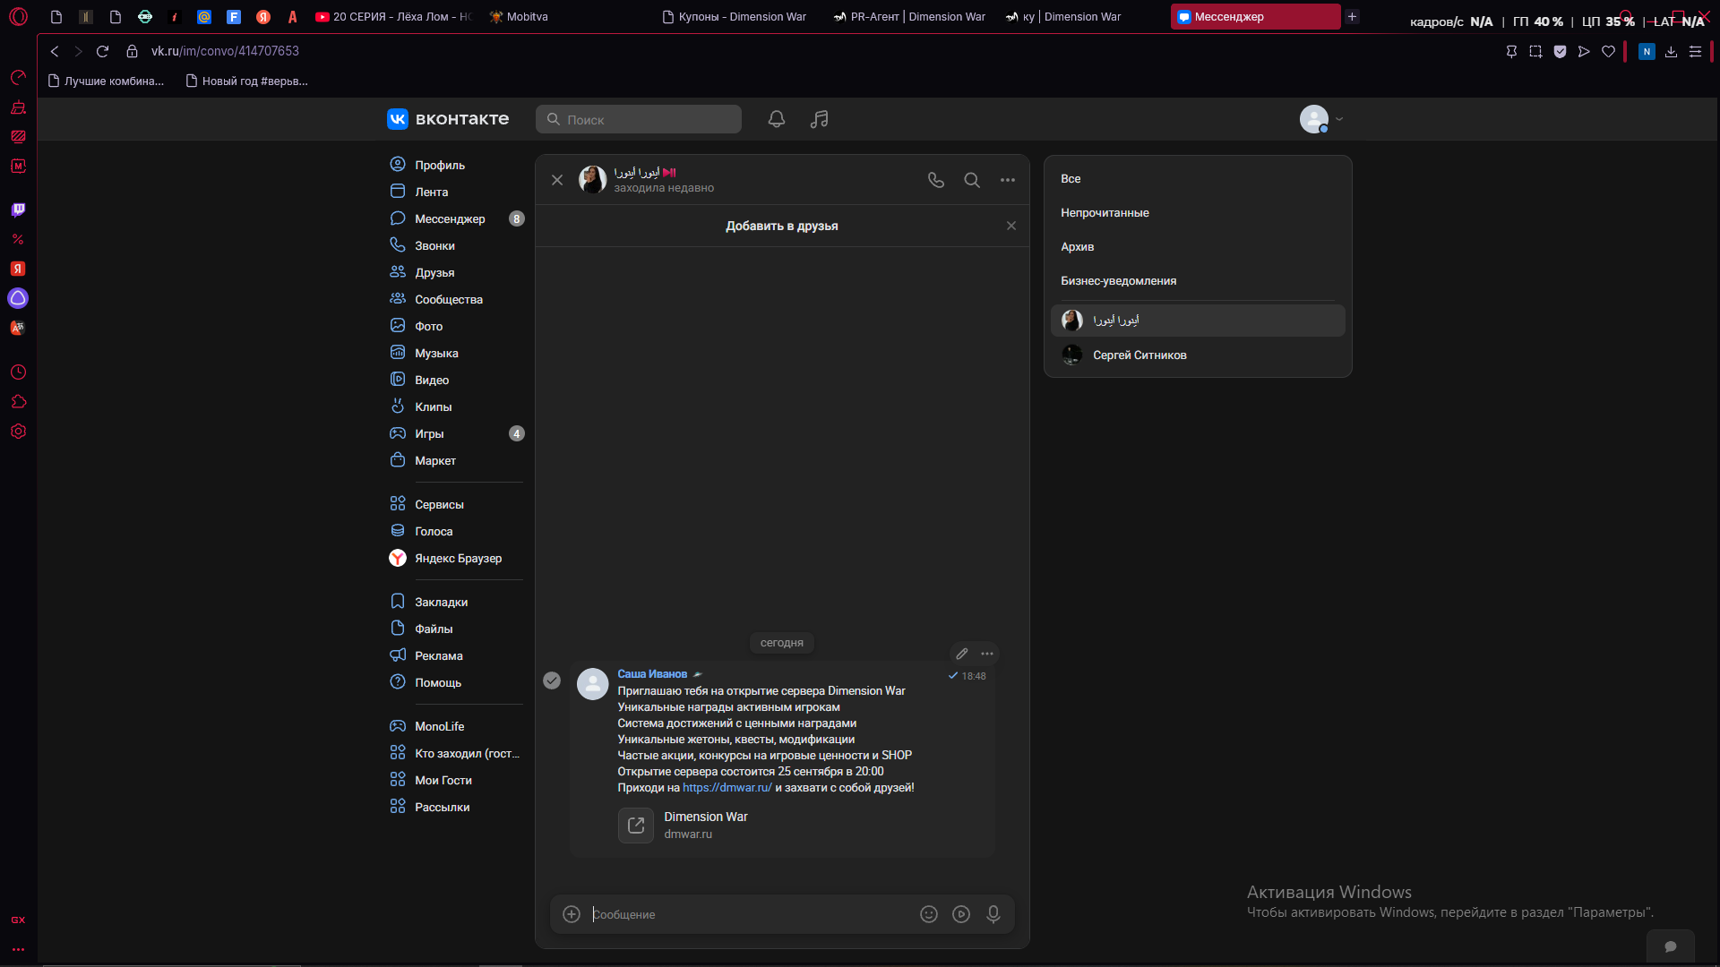Open the message three-dots options menu
Image resolution: width=1720 pixels, height=967 pixels.
click(x=987, y=654)
